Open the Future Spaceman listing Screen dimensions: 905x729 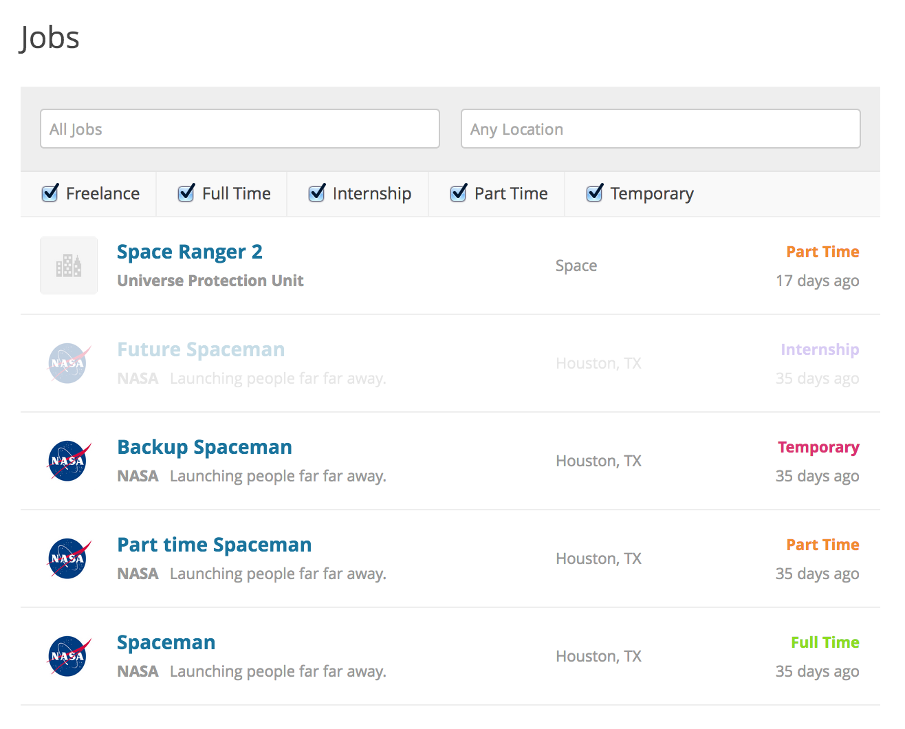point(201,349)
